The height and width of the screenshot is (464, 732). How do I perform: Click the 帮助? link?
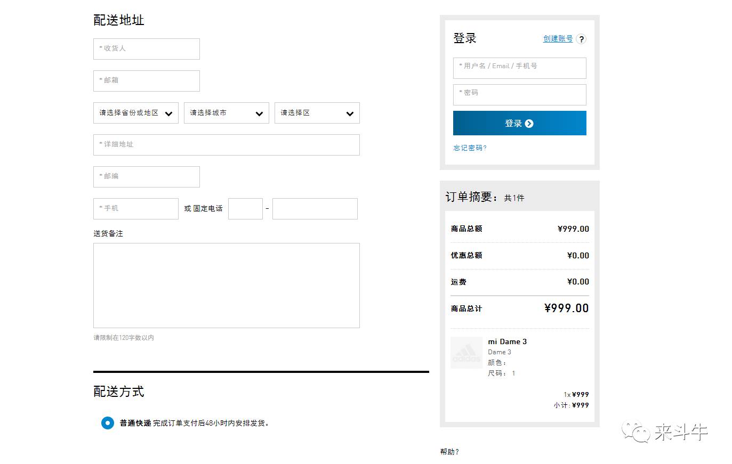tap(449, 452)
